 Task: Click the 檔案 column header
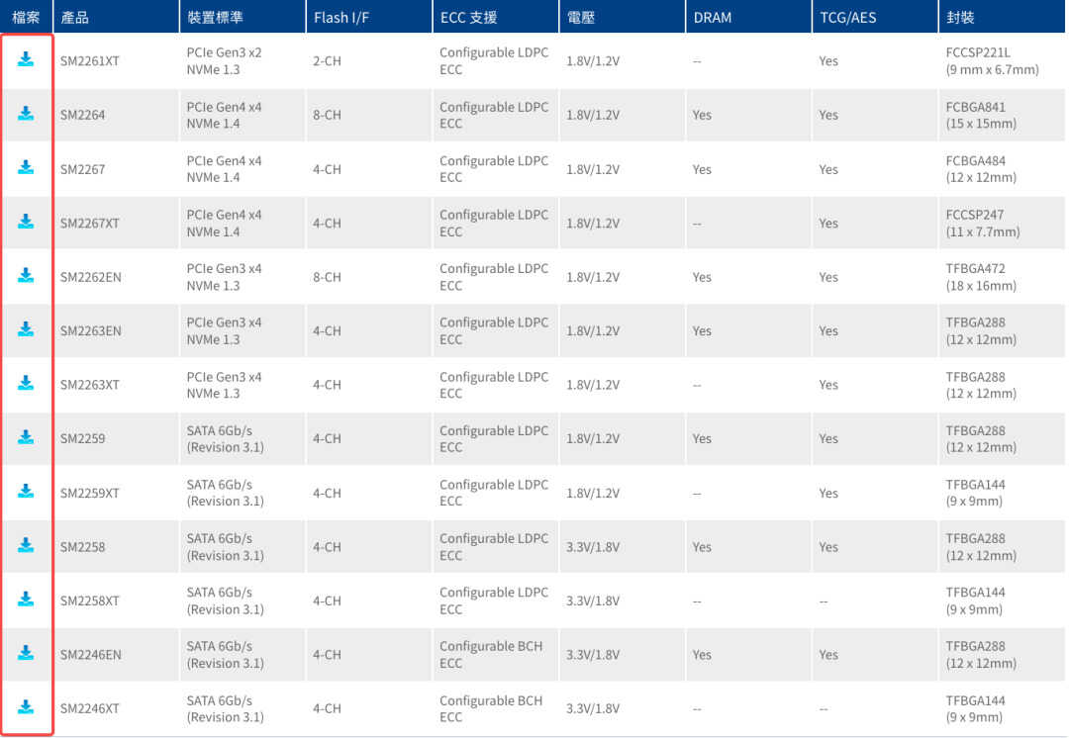coord(26,18)
